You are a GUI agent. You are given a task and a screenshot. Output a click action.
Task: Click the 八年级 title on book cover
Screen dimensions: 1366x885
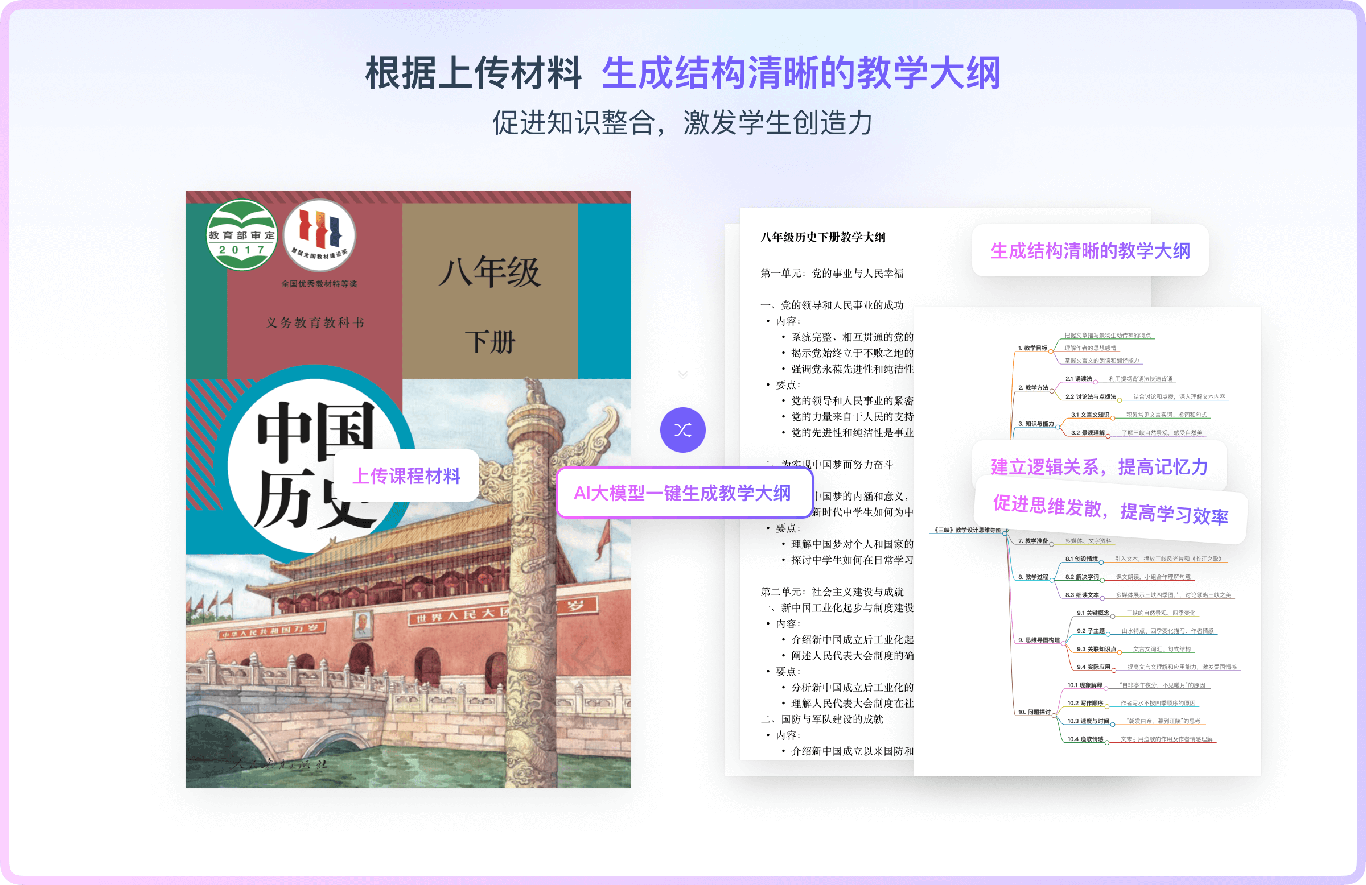click(489, 272)
